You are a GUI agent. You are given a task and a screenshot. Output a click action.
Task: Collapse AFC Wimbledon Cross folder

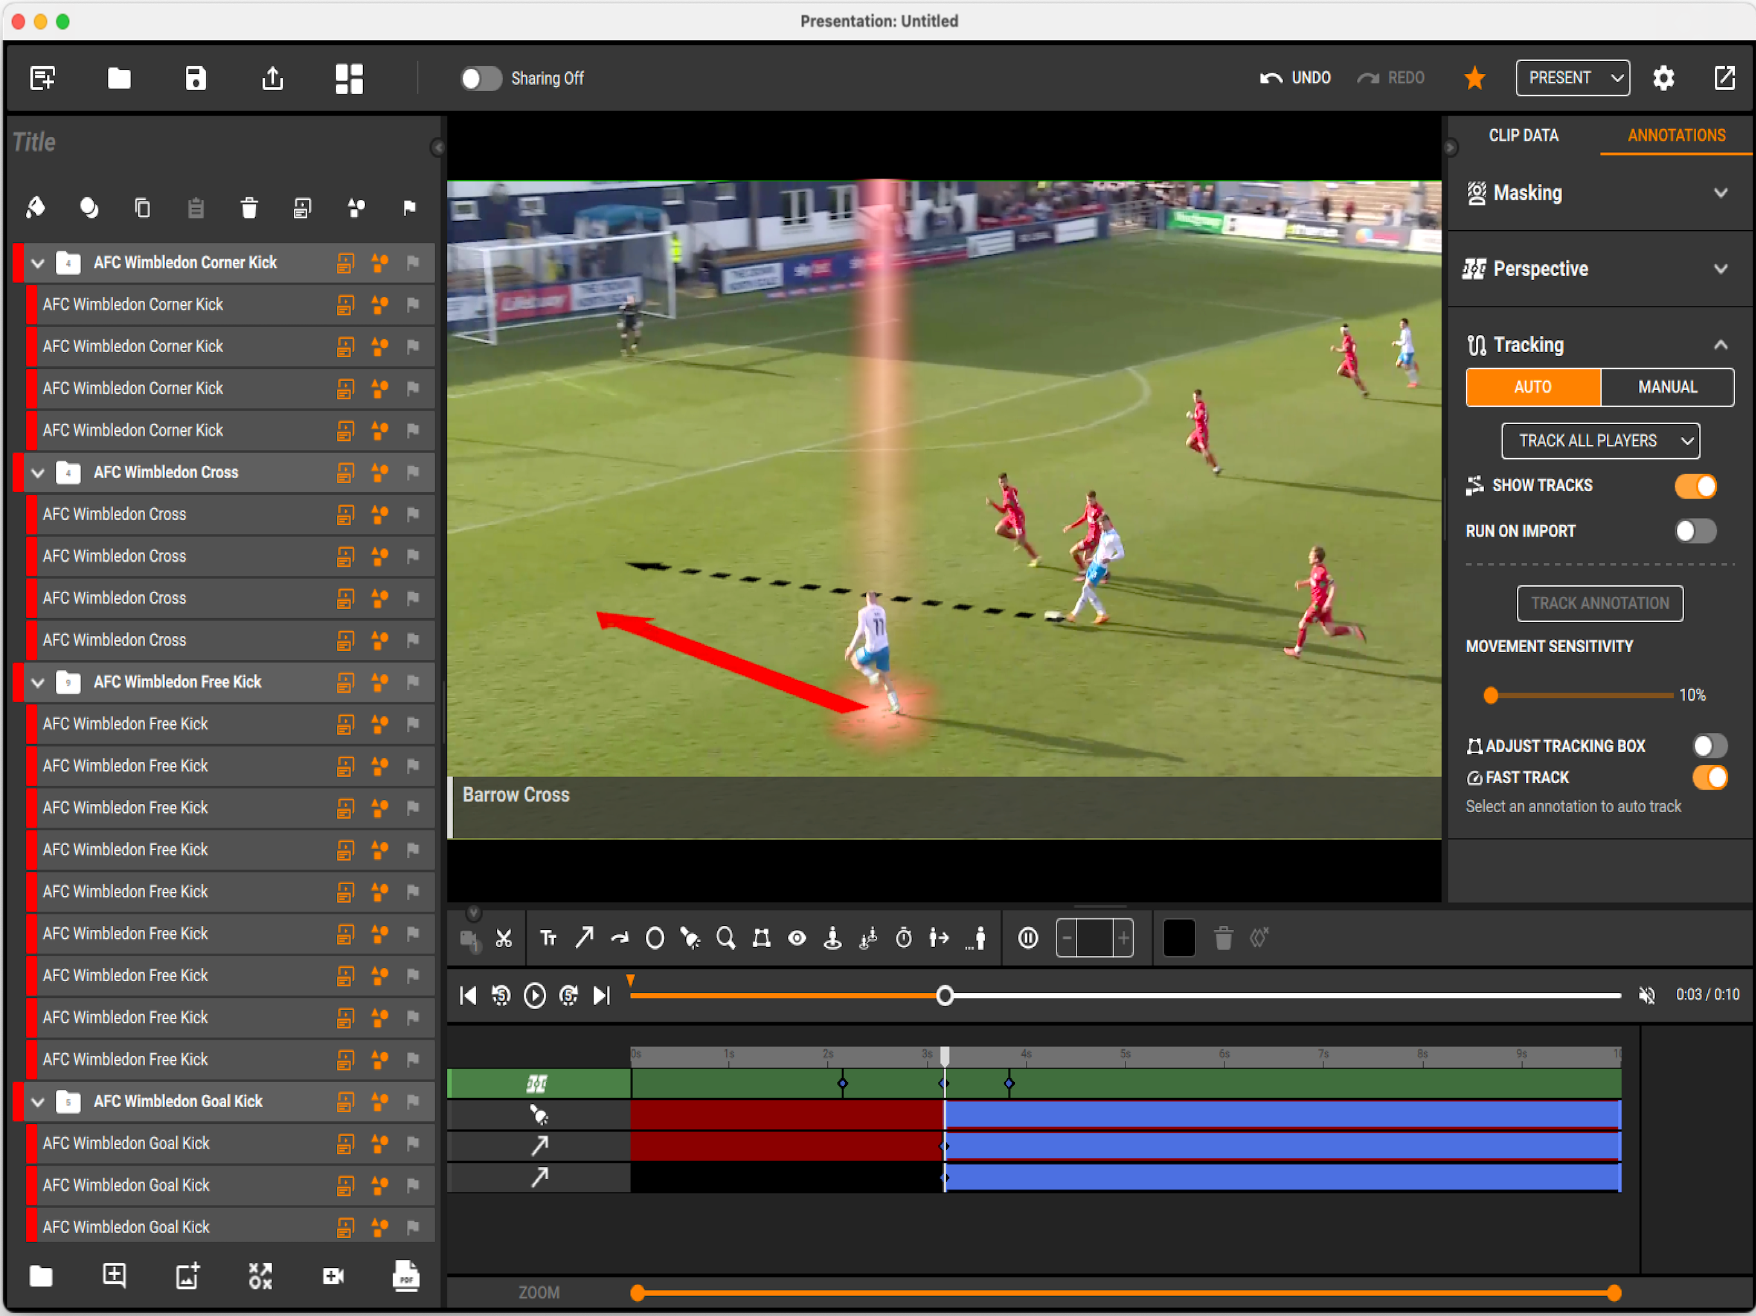click(37, 472)
